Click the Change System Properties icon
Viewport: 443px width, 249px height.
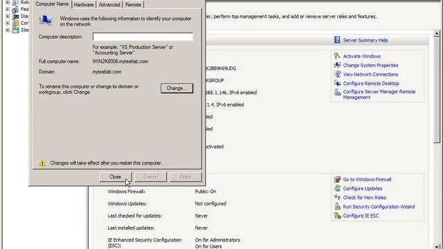337,65
